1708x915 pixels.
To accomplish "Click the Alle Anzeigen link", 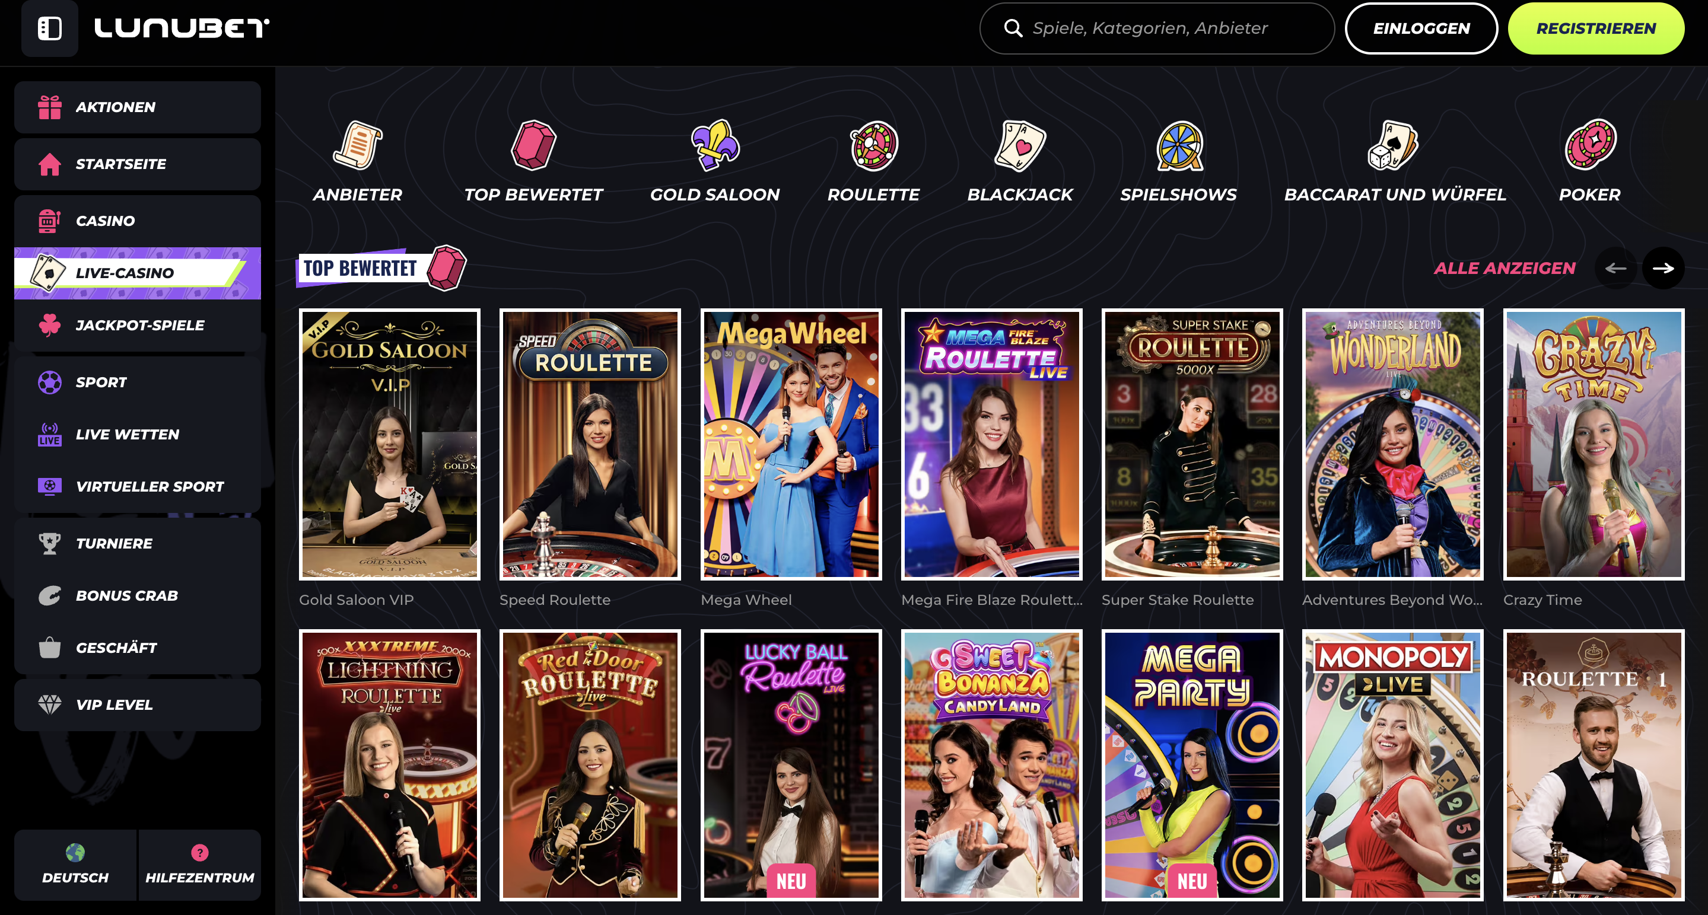I will 1504,269.
